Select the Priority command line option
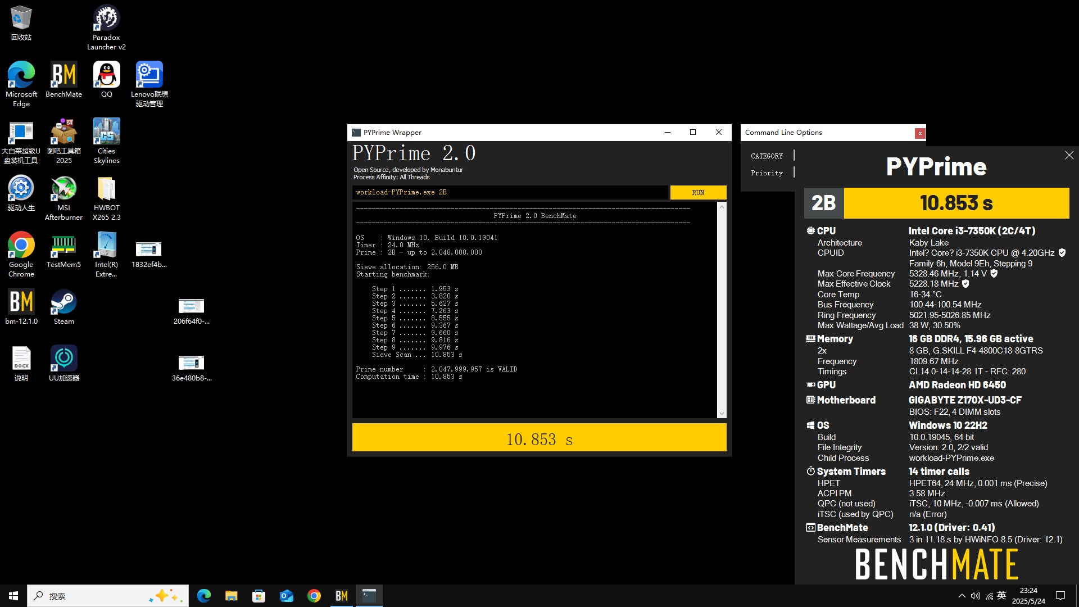Screen dimensions: 1079x607 [767, 173]
